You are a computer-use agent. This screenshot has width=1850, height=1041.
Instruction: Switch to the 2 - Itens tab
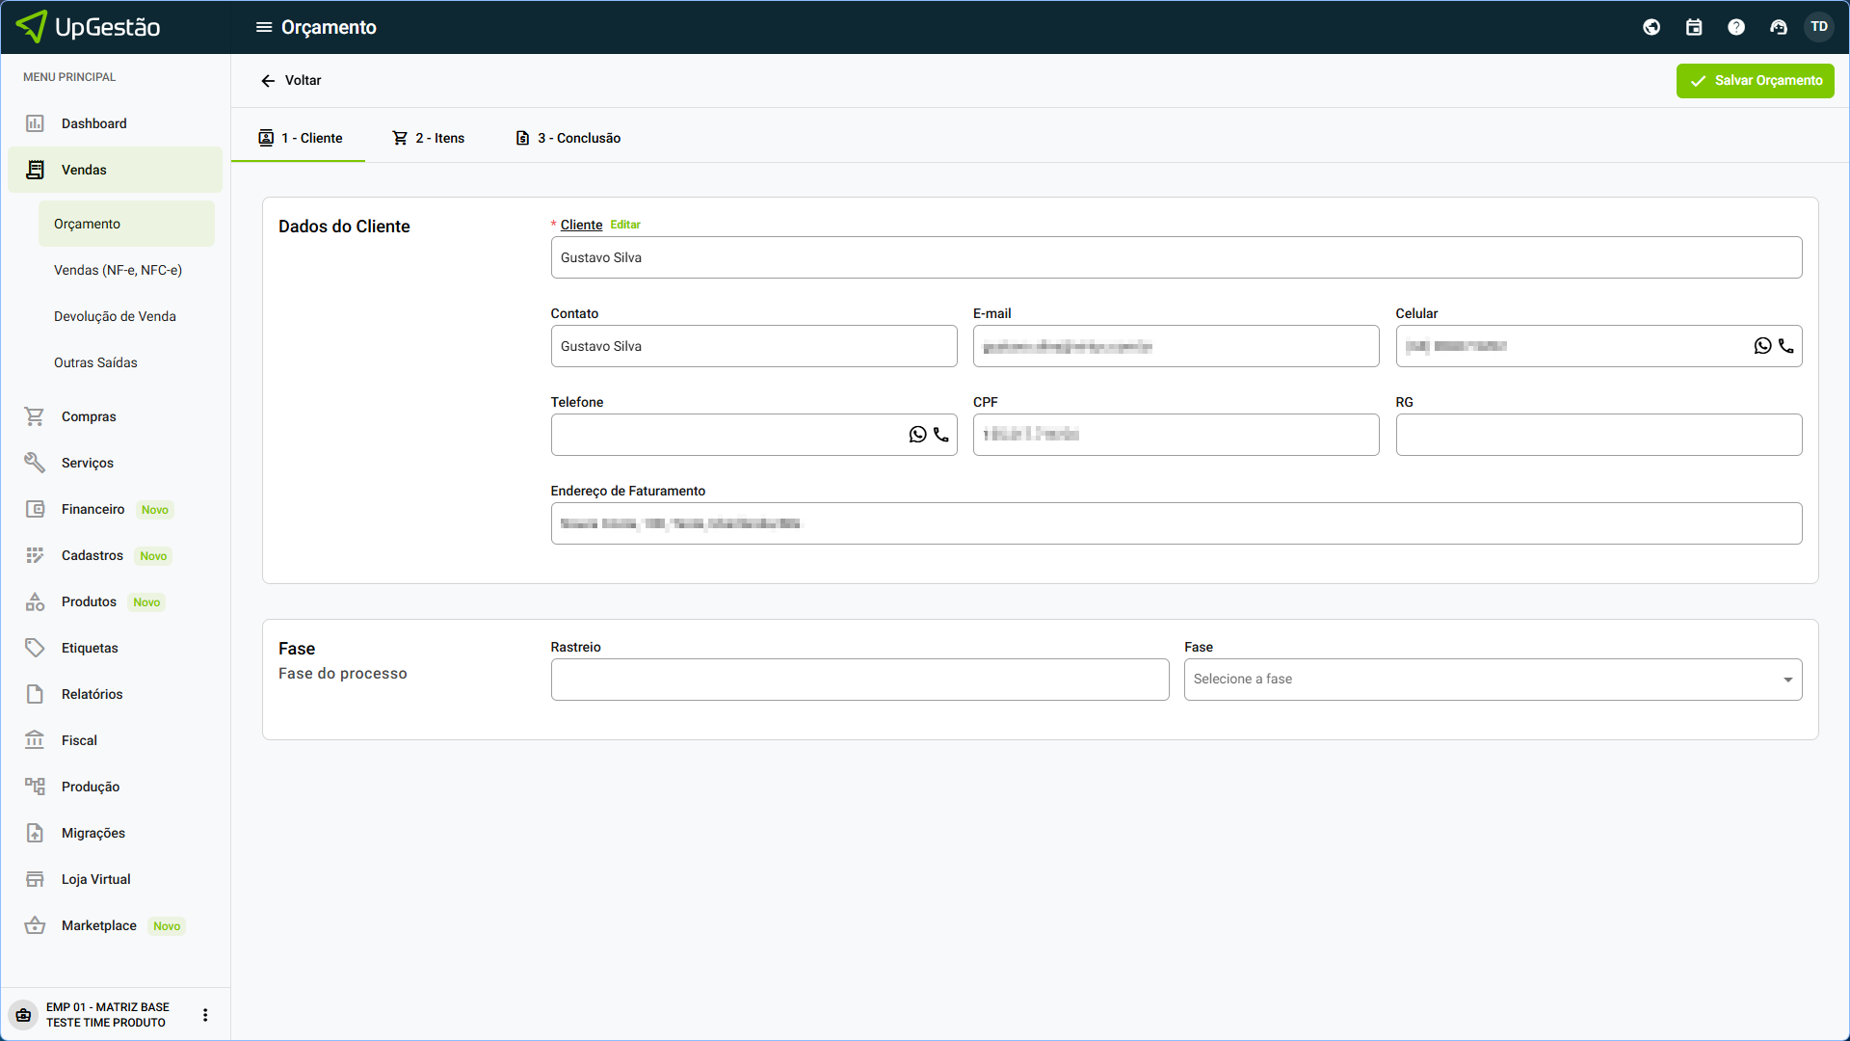tap(429, 138)
